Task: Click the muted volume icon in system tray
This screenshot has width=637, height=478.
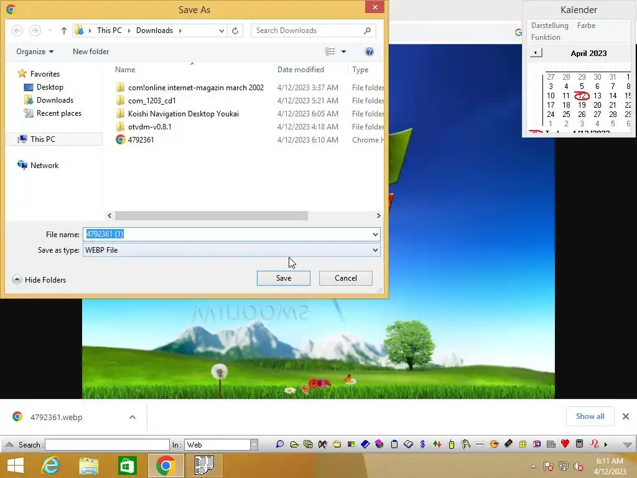Action: coord(579,466)
